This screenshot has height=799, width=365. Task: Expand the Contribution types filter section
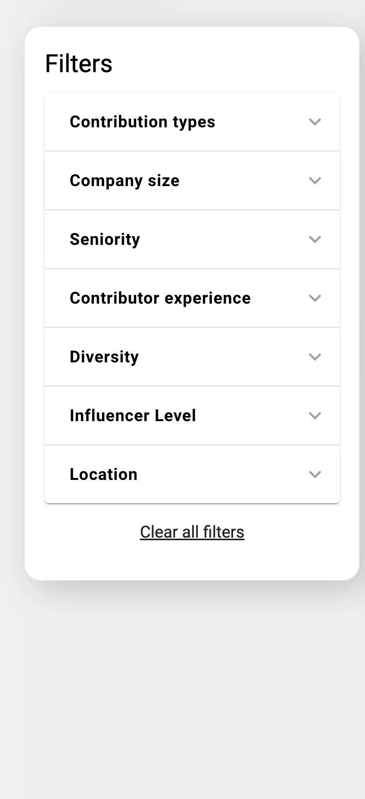[x=142, y=122]
